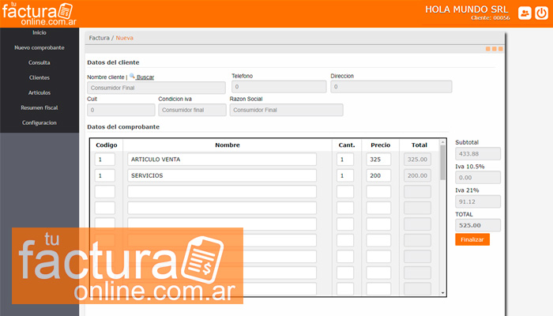Viewport: 553px width, 316px height.
Task: Go to Consulta in sidebar
Action: coord(39,62)
